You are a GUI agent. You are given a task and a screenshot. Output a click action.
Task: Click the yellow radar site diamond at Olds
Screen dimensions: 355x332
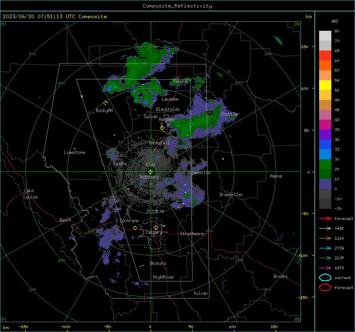pyautogui.click(x=150, y=172)
